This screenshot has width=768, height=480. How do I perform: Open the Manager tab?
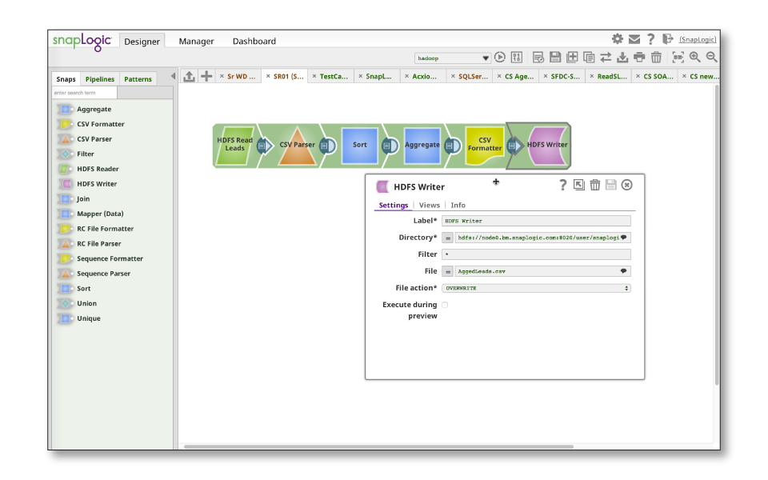[197, 41]
